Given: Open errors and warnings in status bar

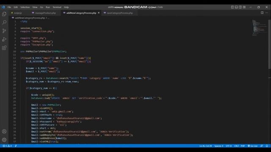Looking at the screenshot, I should [7, 146].
